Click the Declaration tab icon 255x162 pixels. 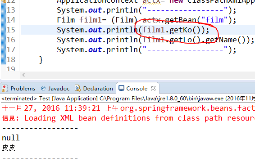tap(78, 88)
